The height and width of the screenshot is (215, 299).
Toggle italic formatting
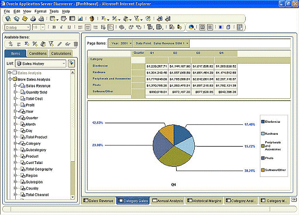(61, 27)
